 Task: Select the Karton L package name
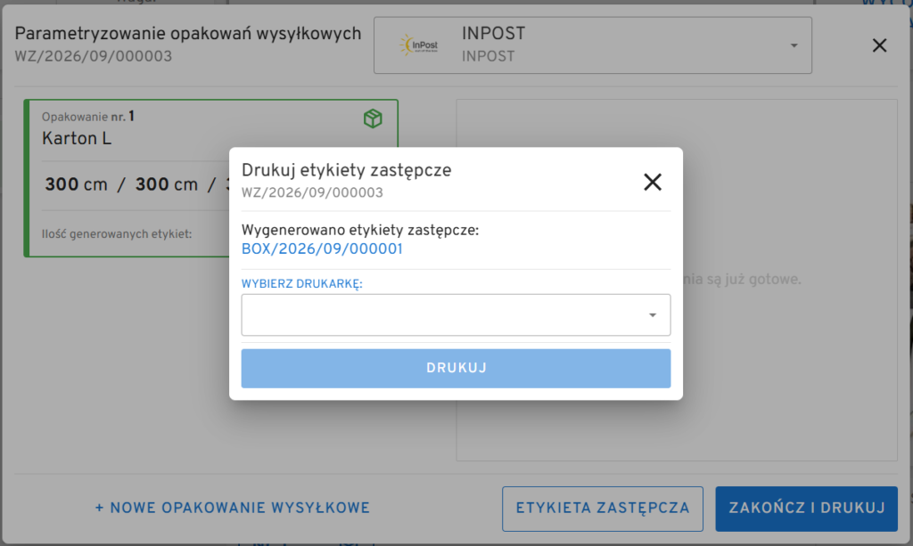click(77, 139)
